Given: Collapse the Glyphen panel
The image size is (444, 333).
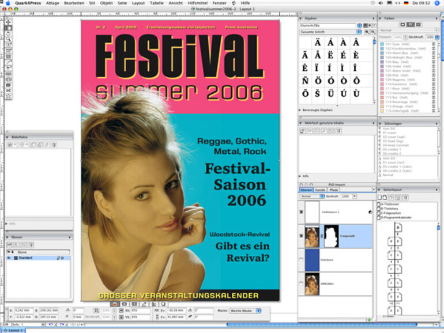Looking at the screenshot, I should tap(300, 18).
